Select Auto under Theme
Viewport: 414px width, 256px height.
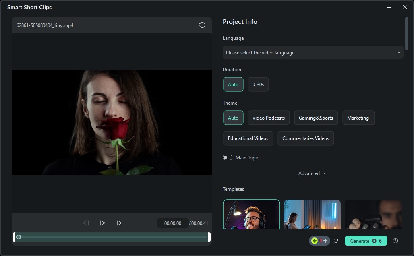pos(233,118)
